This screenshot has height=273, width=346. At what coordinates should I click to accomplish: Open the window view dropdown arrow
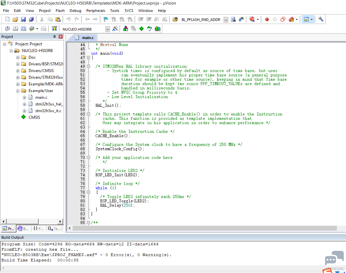(x=312, y=19)
